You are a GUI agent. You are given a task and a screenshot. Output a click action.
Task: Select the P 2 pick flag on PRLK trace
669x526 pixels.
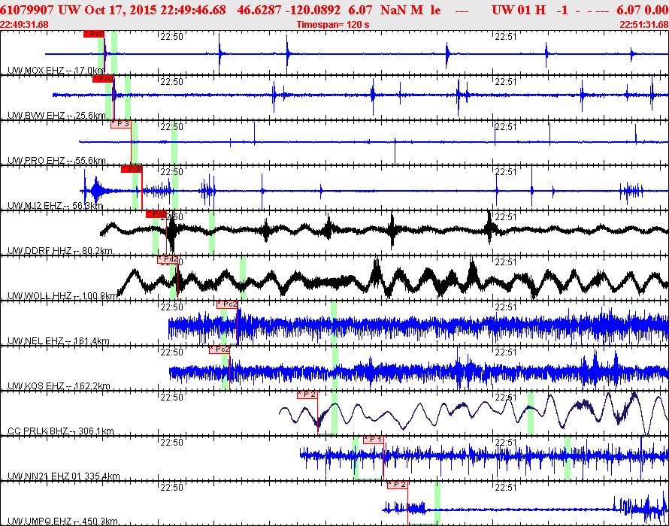307,394
